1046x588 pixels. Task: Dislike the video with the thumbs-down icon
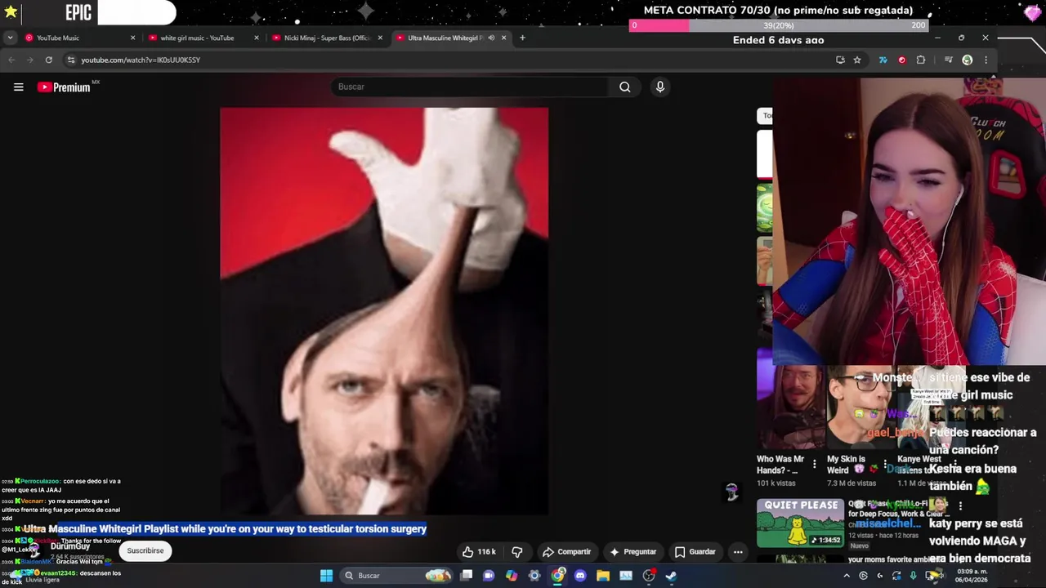point(516,552)
